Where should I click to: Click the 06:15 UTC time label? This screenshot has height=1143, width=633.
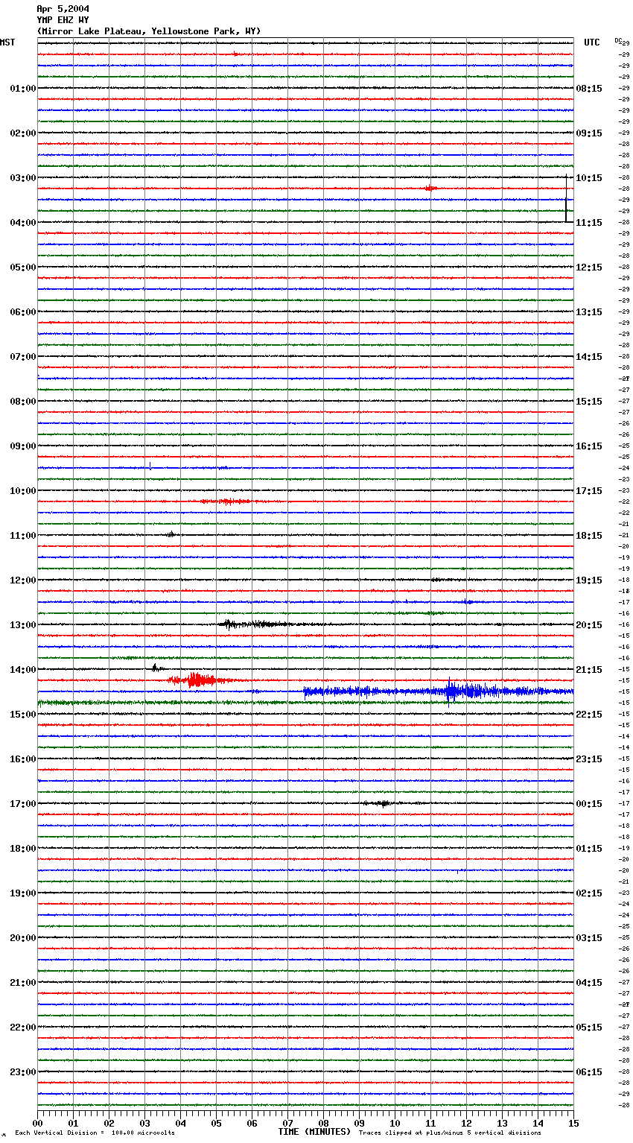pos(589,1072)
